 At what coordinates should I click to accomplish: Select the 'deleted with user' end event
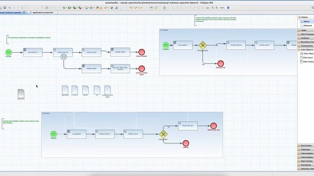click(213, 126)
